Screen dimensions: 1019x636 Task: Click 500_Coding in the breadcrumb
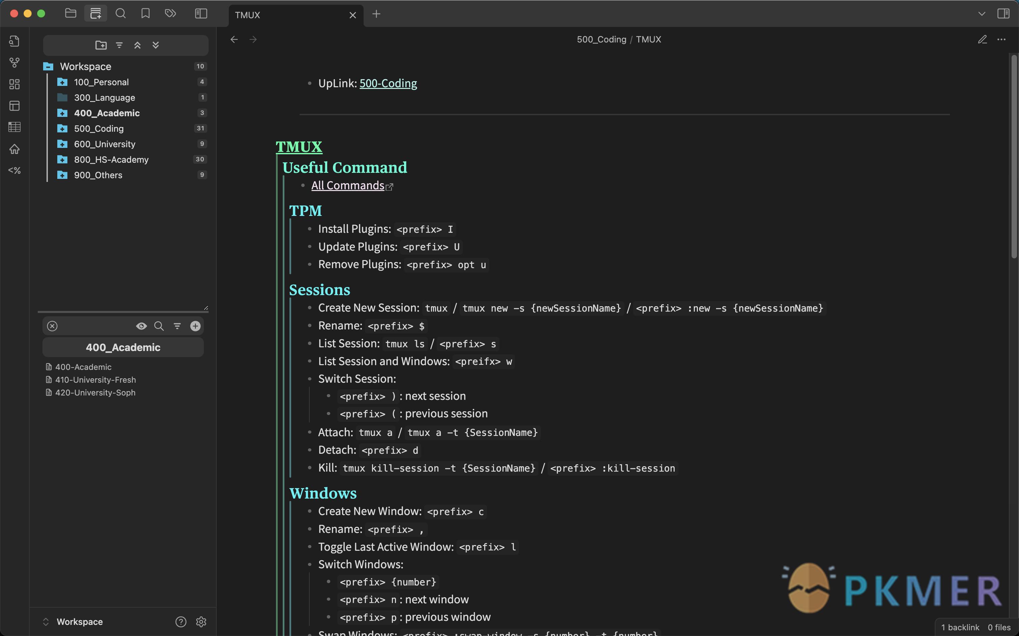[x=601, y=39]
